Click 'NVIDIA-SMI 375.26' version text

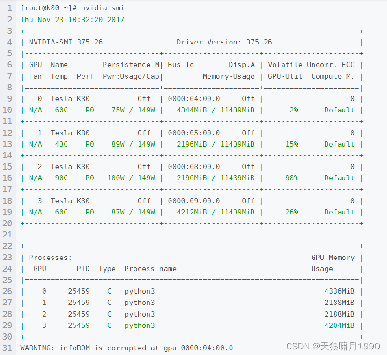66,42
